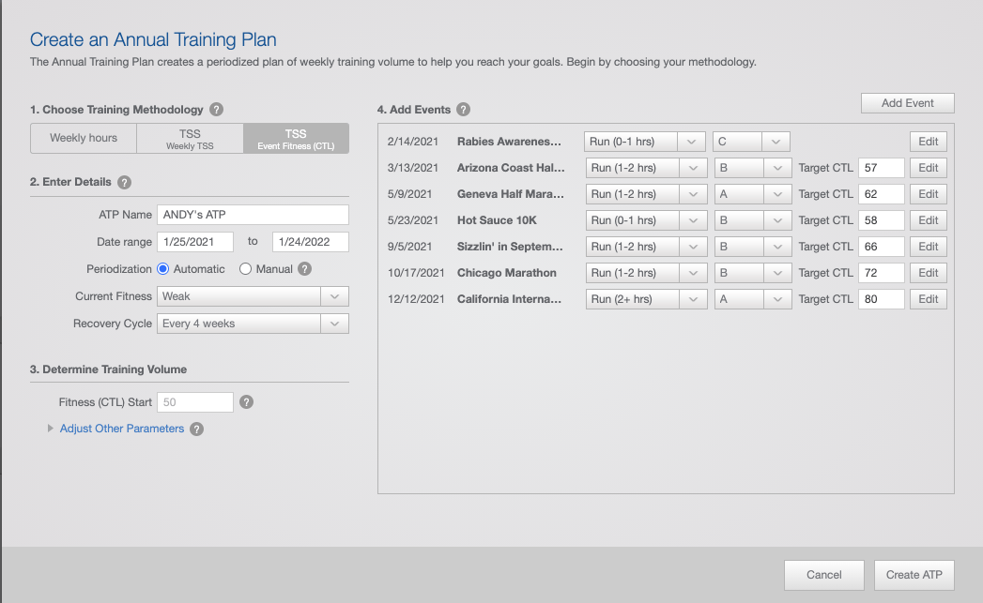Click the ATP Name input field

(253, 214)
